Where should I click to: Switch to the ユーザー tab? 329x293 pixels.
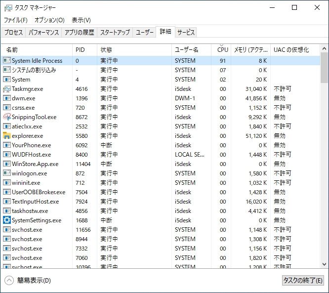point(145,32)
